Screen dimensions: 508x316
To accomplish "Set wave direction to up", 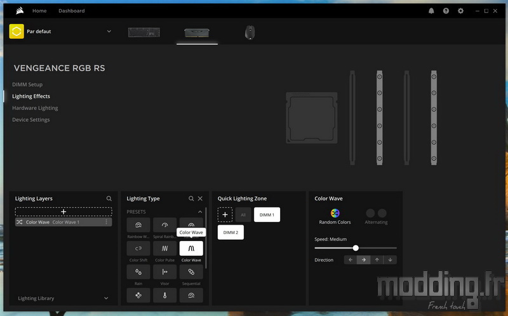I will tap(377, 260).
